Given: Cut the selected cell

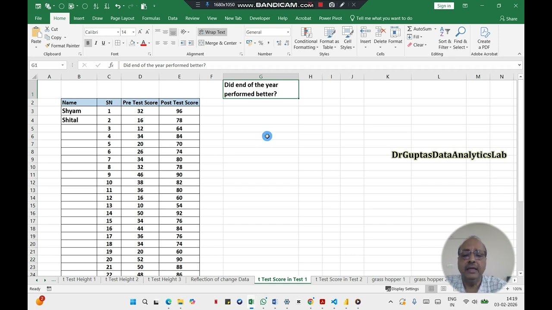Looking at the screenshot, I should pyautogui.click(x=51, y=29).
